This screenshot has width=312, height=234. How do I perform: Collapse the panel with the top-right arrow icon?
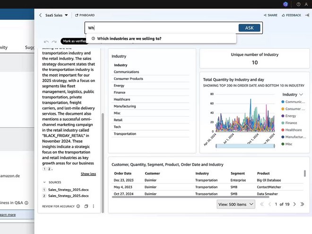pos(307,15)
